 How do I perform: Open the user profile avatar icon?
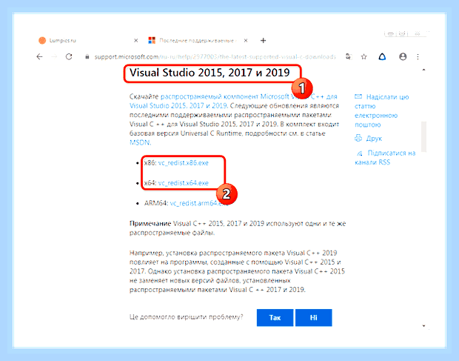(403, 56)
